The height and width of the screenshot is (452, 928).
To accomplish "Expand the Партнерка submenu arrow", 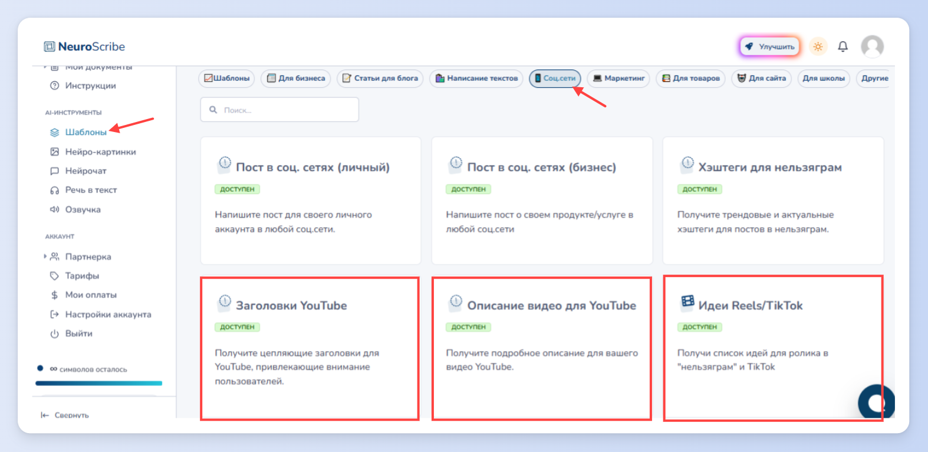I will 45,256.
